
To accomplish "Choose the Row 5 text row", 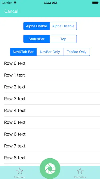I will coord(50,122).
